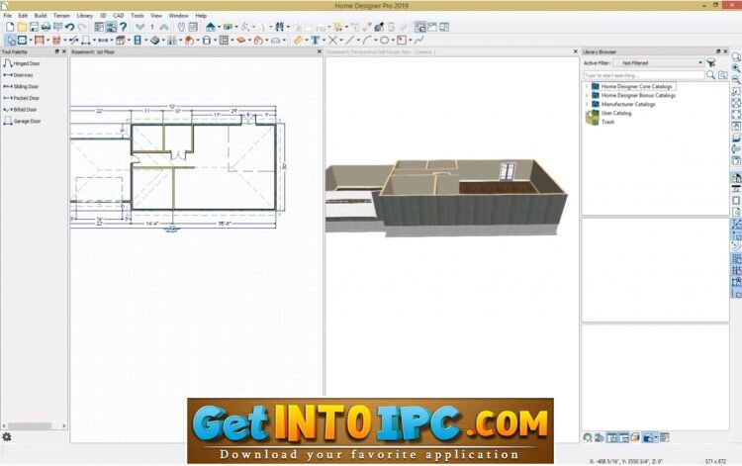Pick the Draw Line CAD tool
Image resolution: width=742 pixels, height=466 pixels.
(350, 41)
